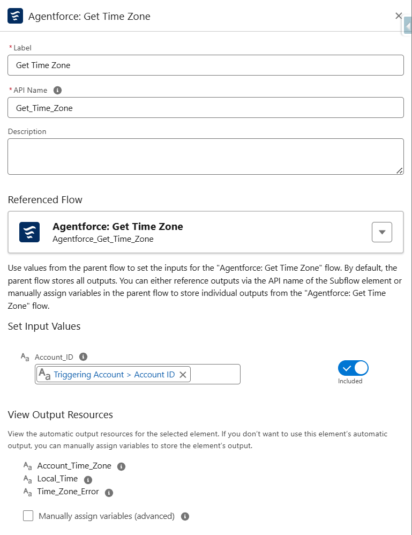Viewport: 412px width, 535px height.
Task: Click the API Name text field
Action: (205, 108)
